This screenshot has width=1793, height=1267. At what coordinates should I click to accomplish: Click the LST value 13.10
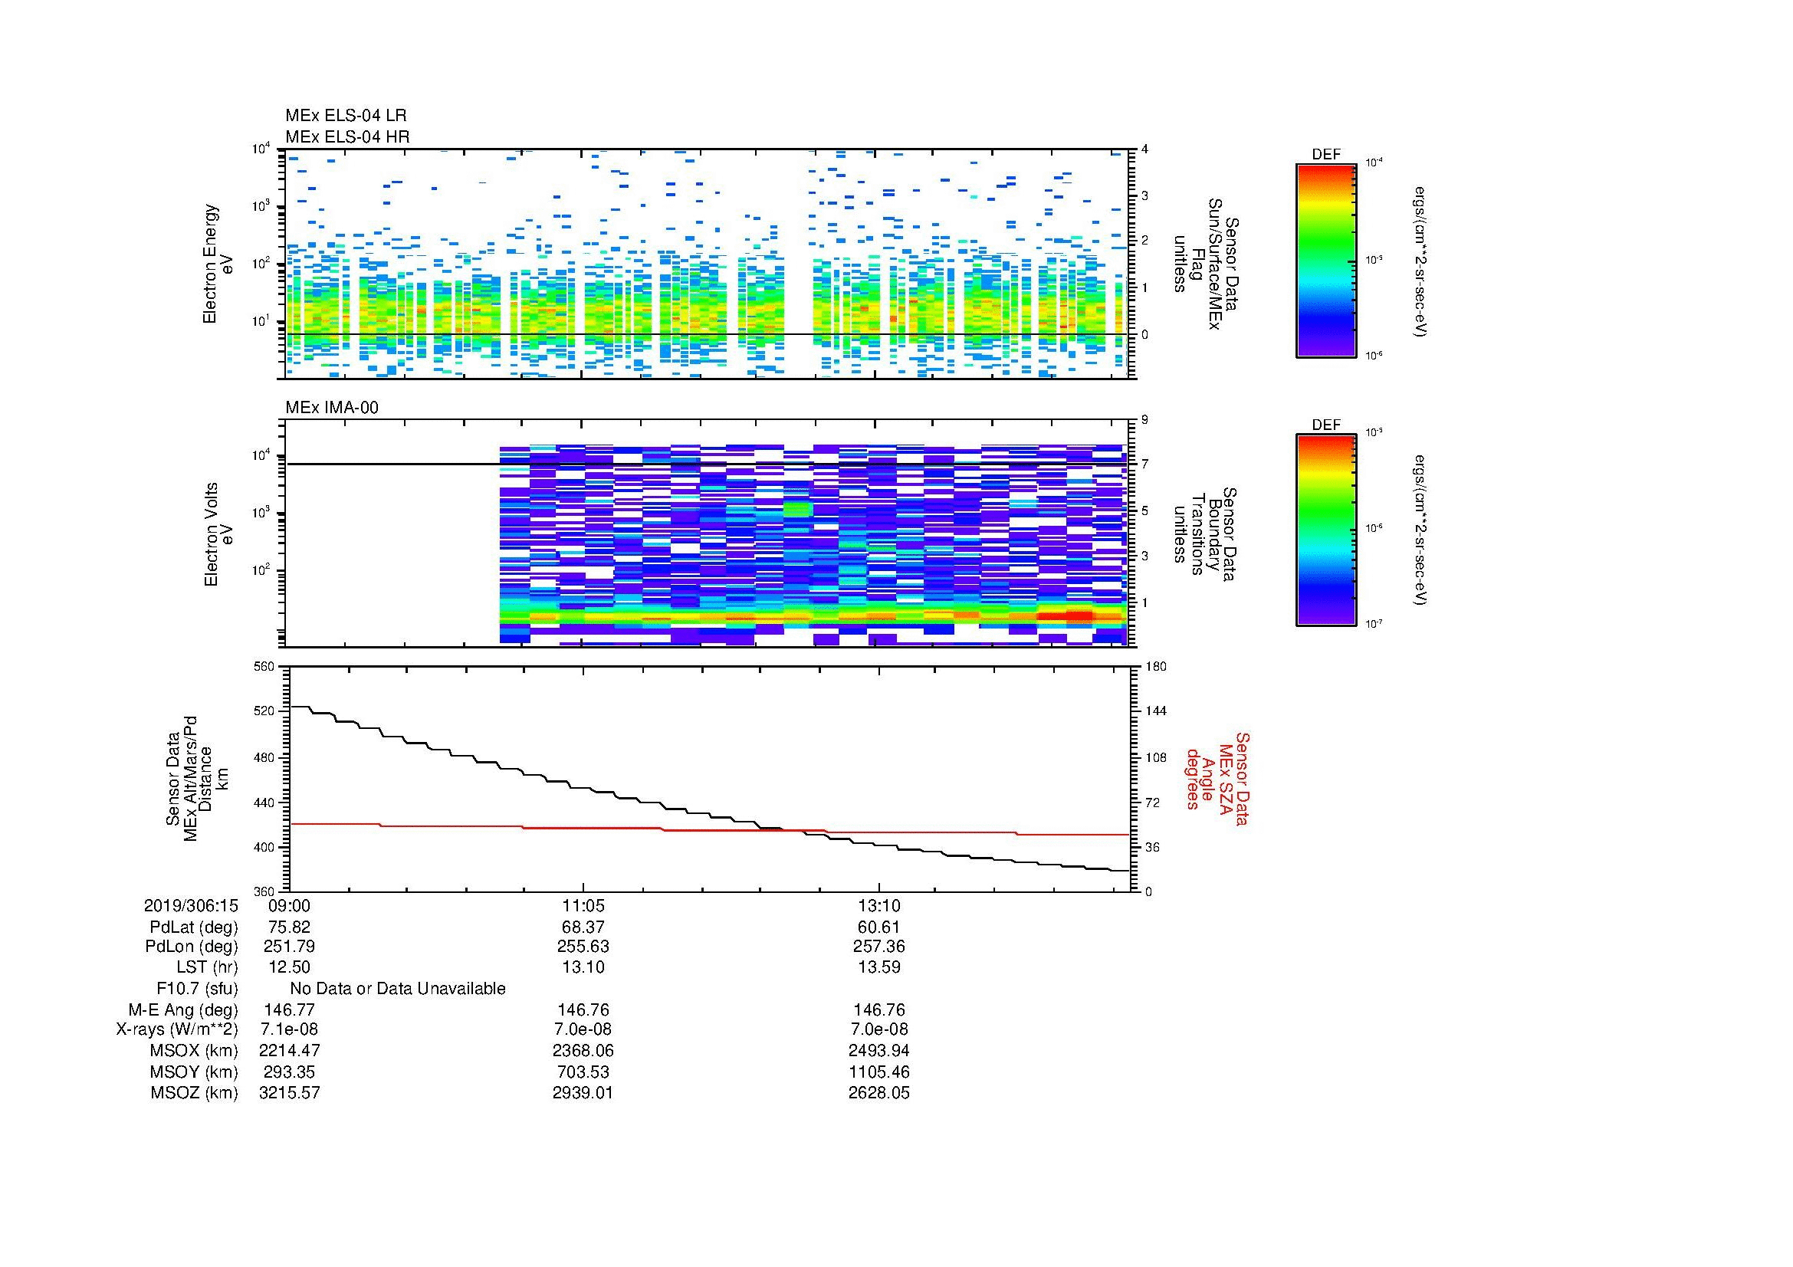583,968
